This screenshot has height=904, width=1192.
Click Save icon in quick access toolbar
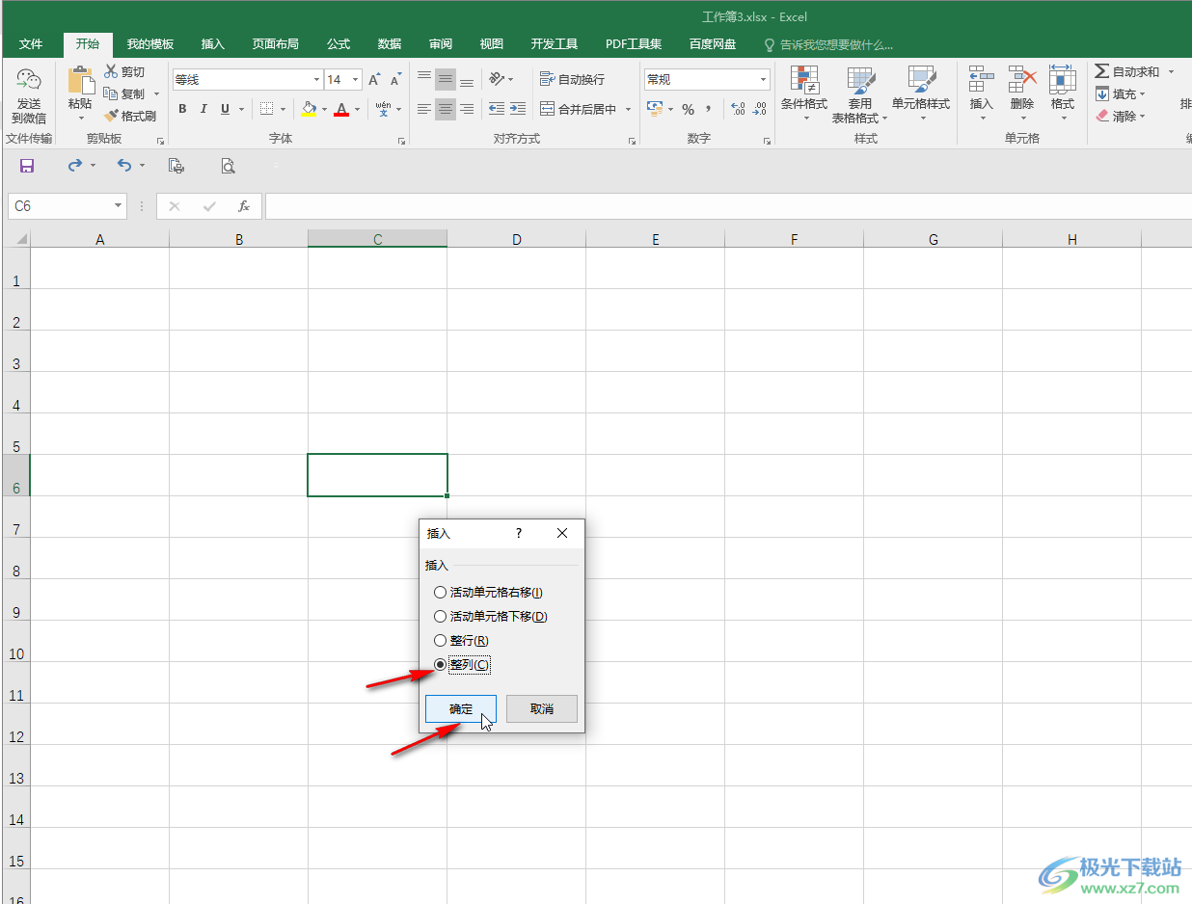click(27, 166)
